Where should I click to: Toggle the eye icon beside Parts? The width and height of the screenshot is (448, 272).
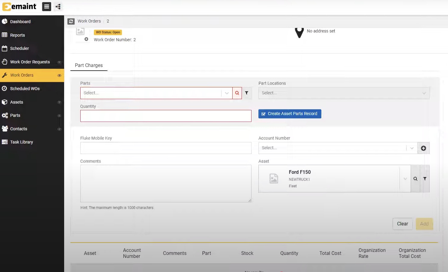tap(59, 115)
